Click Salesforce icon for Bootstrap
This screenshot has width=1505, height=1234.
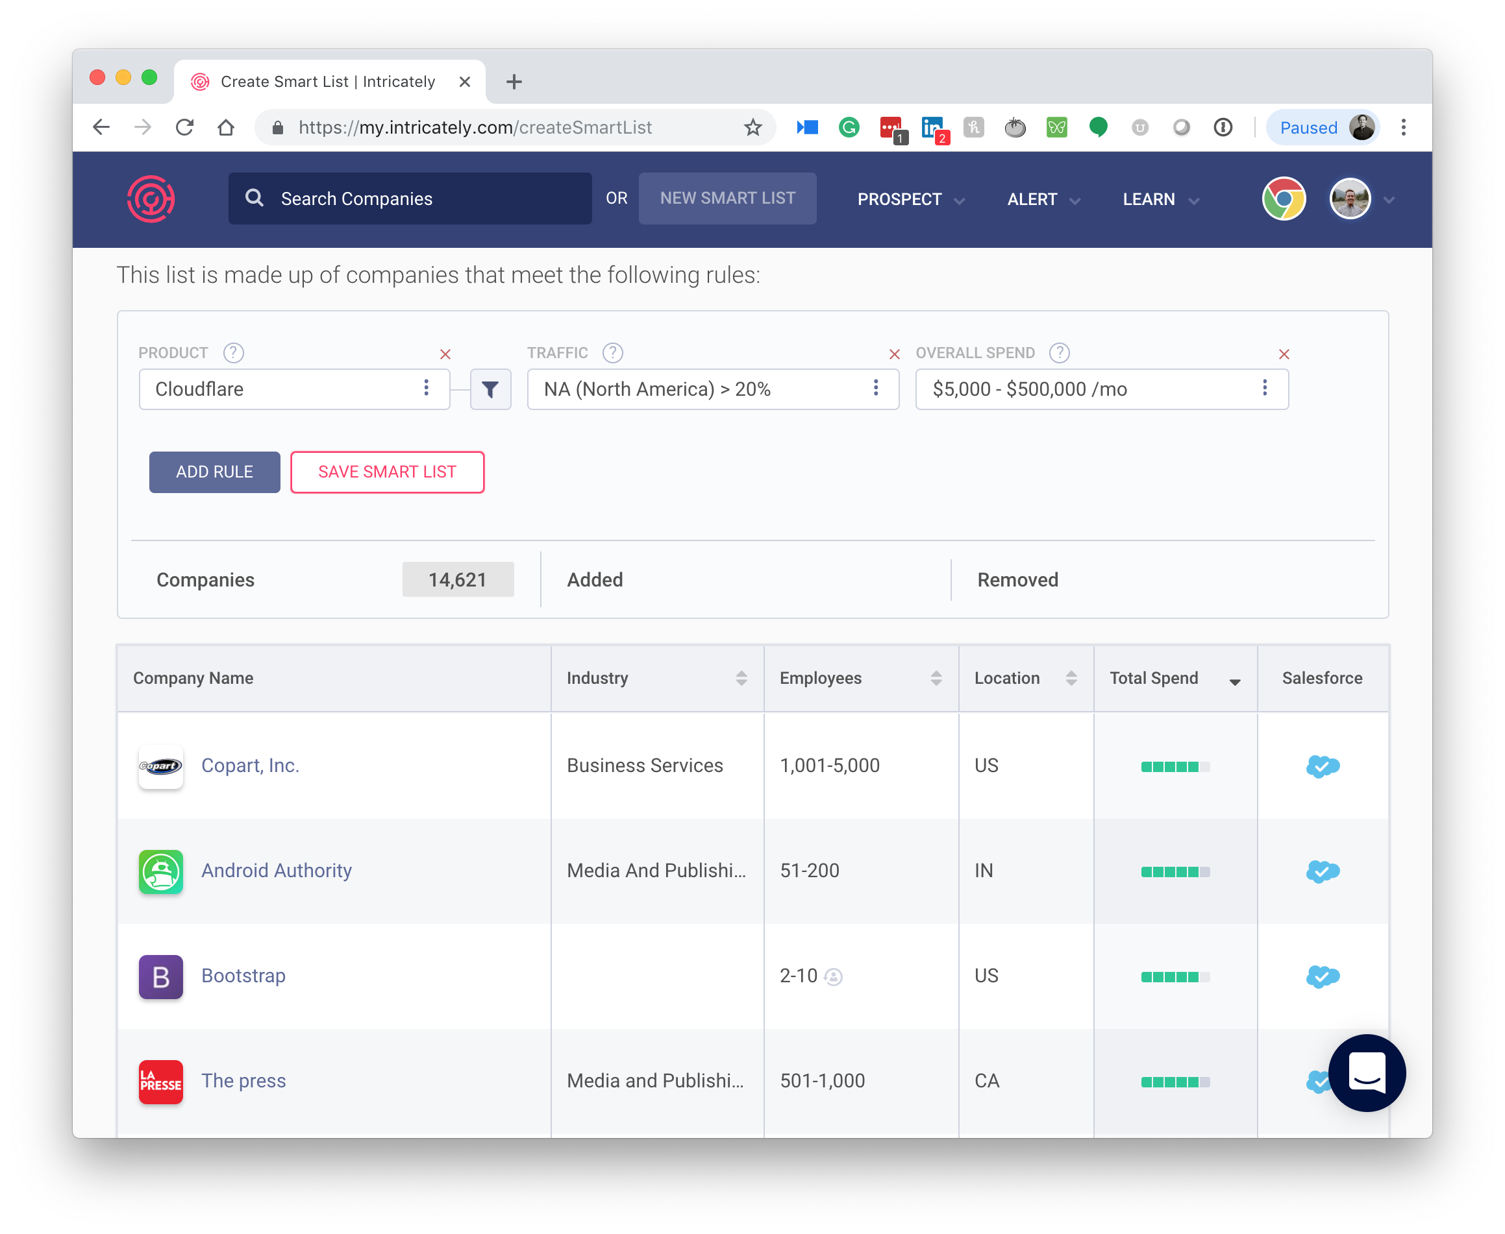coord(1322,976)
